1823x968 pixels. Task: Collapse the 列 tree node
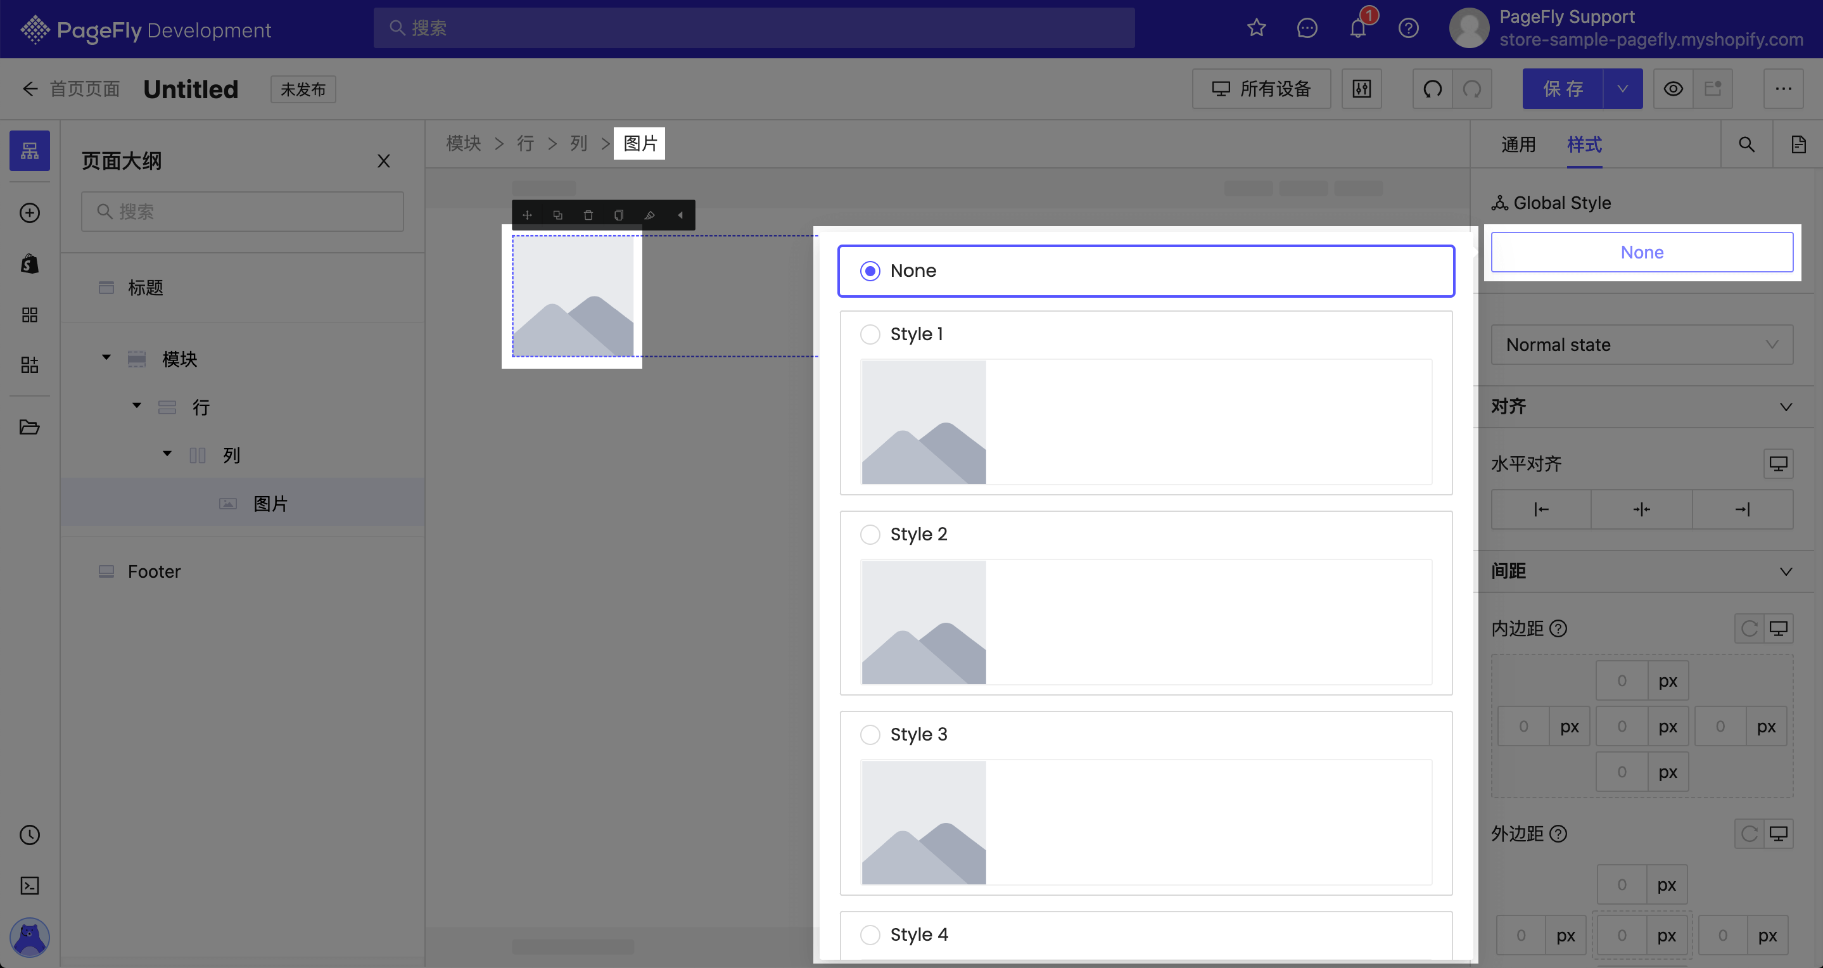click(x=167, y=454)
